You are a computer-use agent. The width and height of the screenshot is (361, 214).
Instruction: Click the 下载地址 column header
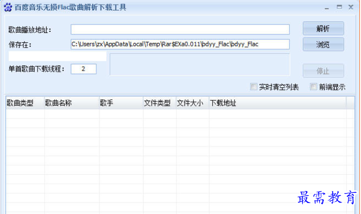(x=278, y=103)
